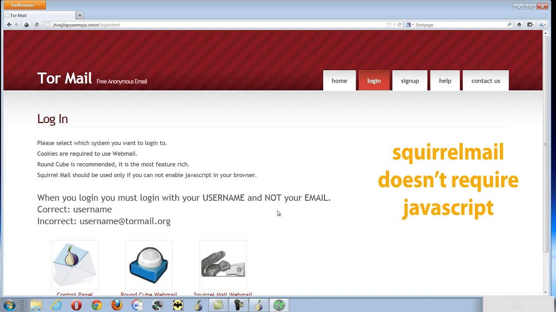The height and width of the screenshot is (312, 556).
Task: Click the light green app icon on taskbar
Action: coord(218,305)
